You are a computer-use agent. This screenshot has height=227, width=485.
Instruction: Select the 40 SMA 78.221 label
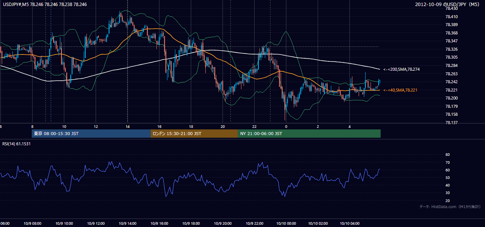point(400,90)
